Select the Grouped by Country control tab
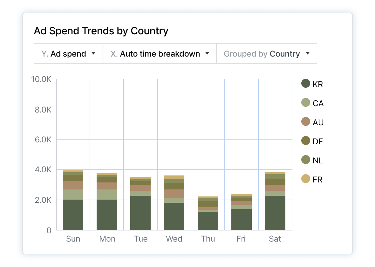Viewport: 375px width, 267px height. (x=266, y=53)
